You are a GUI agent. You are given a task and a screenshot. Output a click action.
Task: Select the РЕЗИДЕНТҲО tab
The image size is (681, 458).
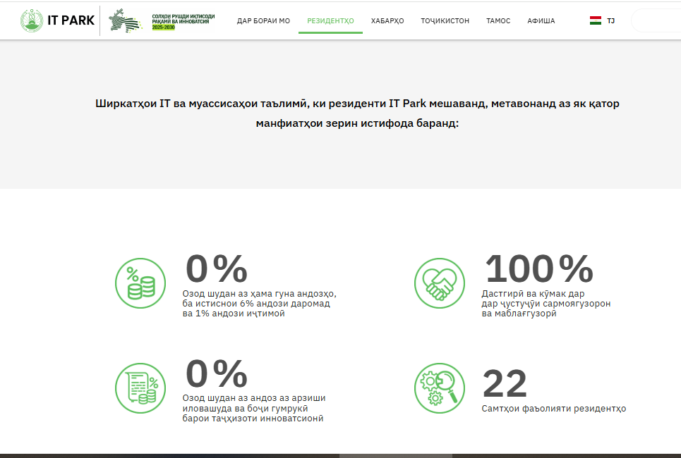[330, 21]
